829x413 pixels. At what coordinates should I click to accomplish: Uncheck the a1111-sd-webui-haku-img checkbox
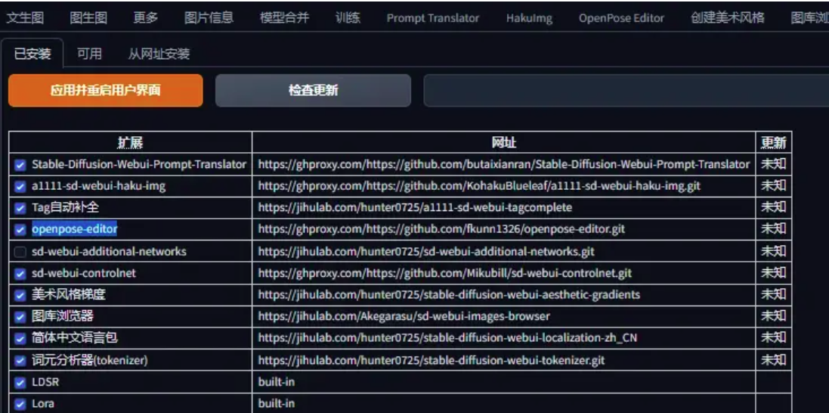[x=20, y=187]
